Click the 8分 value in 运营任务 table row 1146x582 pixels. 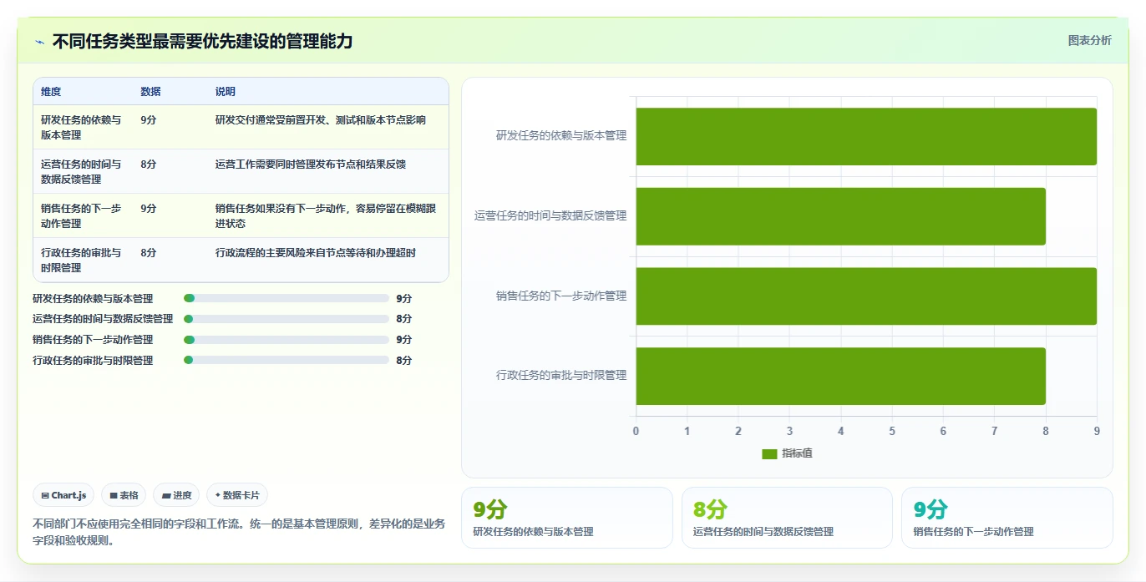point(149,164)
